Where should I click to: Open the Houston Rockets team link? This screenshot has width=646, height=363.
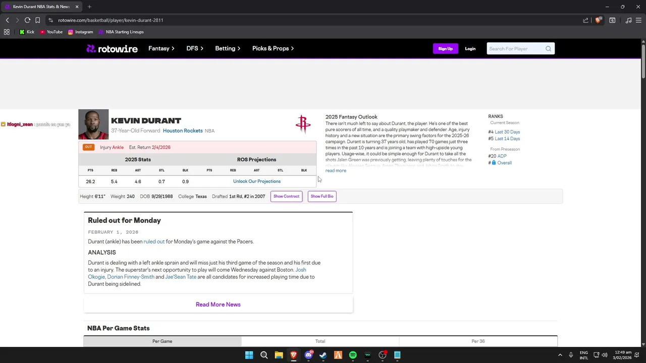pos(183,131)
